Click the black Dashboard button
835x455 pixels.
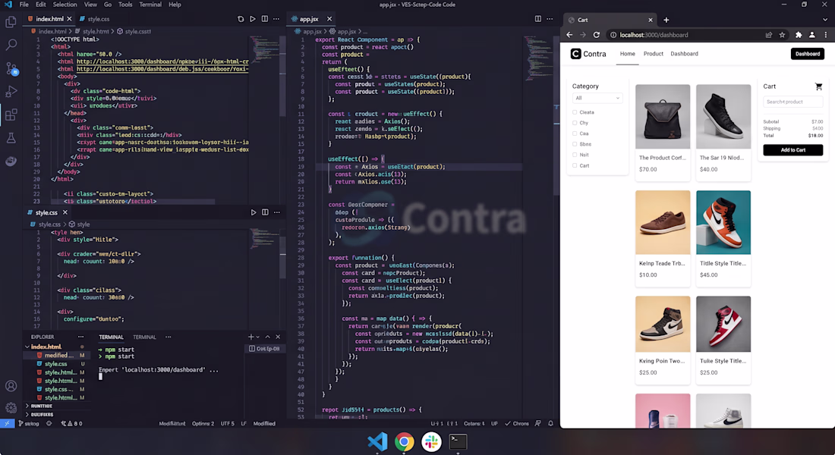tap(808, 54)
